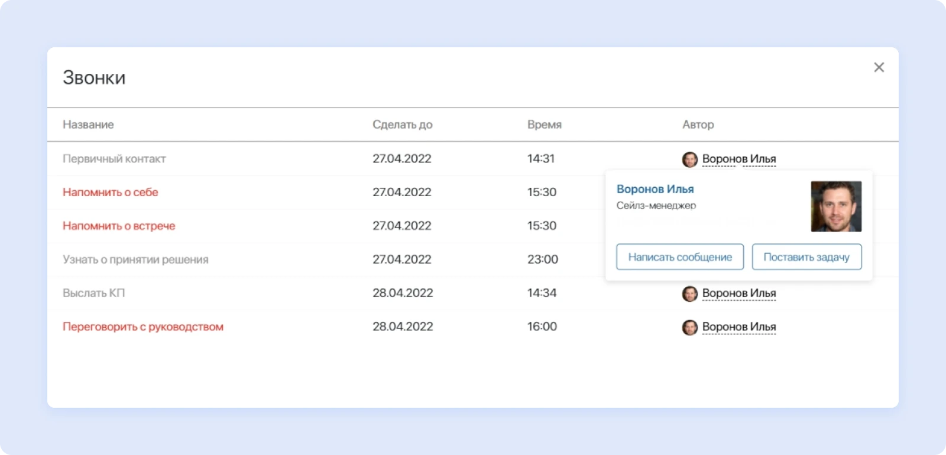Viewport: 946px width, 455px height.
Task: Close the Звонки dialog with X
Action: point(879,67)
